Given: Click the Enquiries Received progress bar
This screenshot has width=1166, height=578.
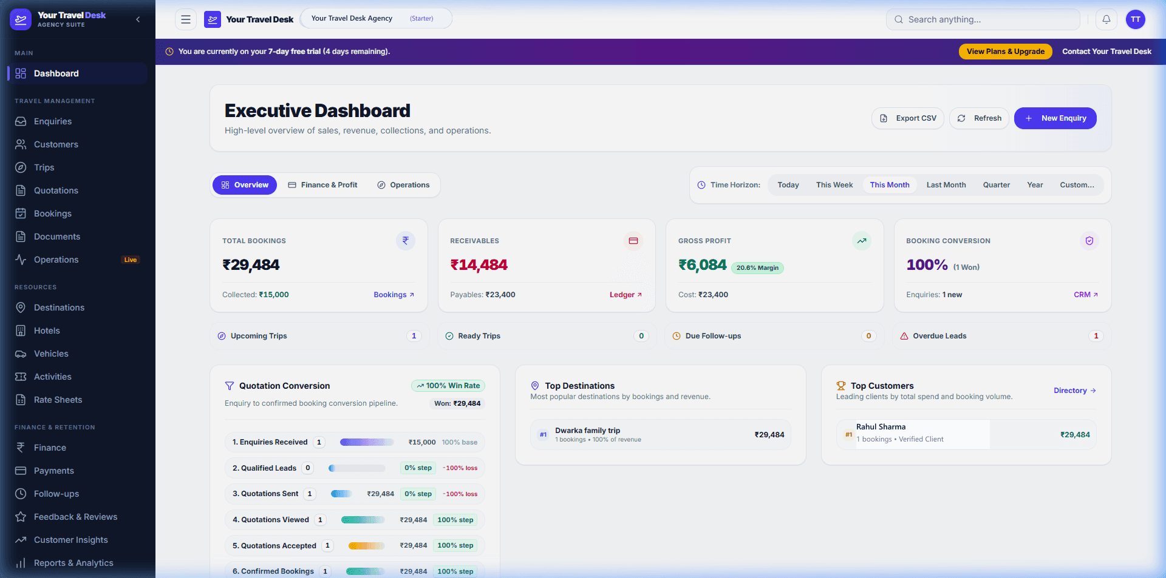Looking at the screenshot, I should coord(367,442).
